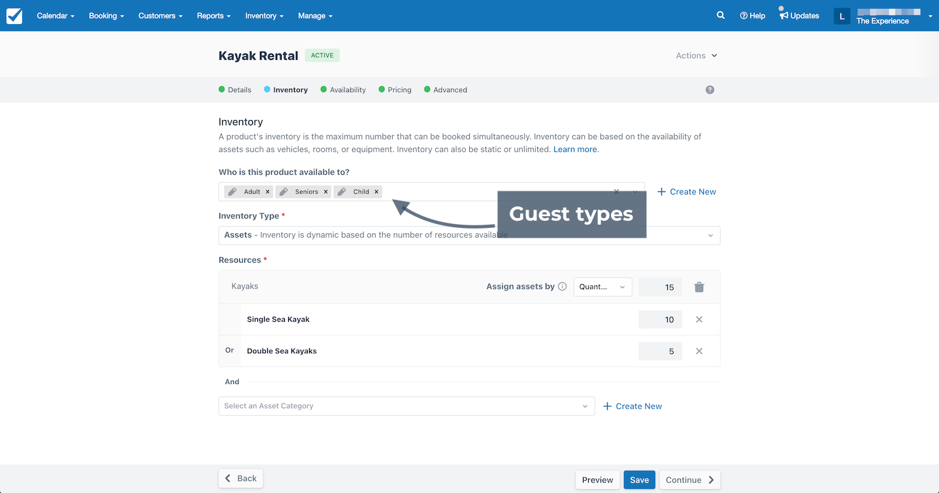
Task: Expand the account menu arrow
Action: 931,16
